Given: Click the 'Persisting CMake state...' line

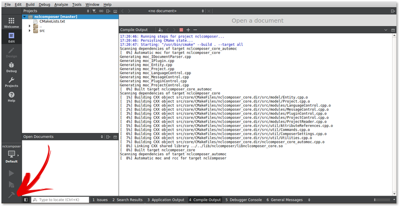Looking at the screenshot, I should coord(156,40).
